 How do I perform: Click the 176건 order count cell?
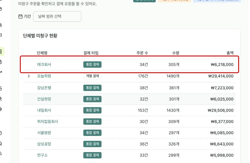[x=143, y=76]
